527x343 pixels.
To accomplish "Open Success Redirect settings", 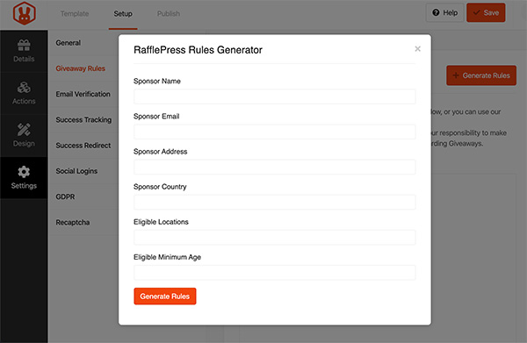I will tap(83, 146).
